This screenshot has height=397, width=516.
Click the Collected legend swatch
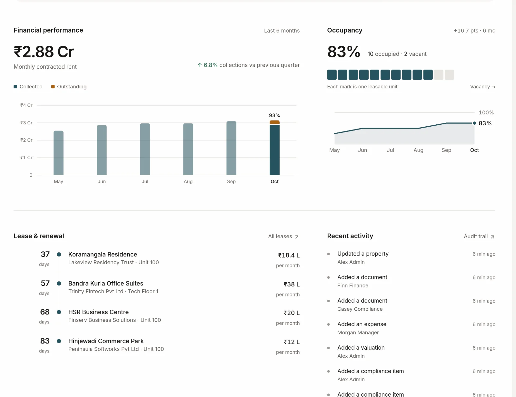pos(15,87)
